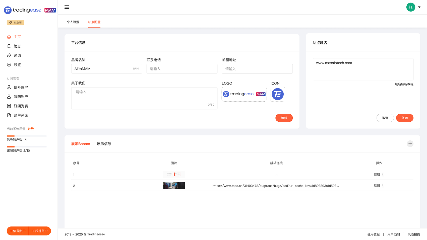The width and height of the screenshot is (427, 240).
Task: Open the 域名解析教程 link
Action: (x=404, y=84)
